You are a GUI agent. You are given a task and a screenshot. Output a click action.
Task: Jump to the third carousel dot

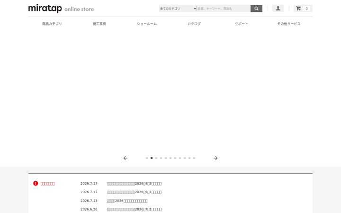(156, 158)
